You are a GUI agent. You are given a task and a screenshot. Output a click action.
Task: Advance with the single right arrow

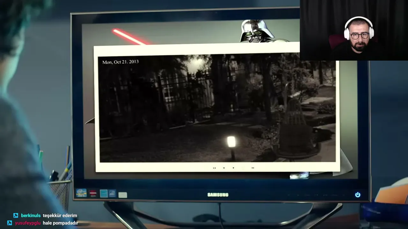click(233, 168)
